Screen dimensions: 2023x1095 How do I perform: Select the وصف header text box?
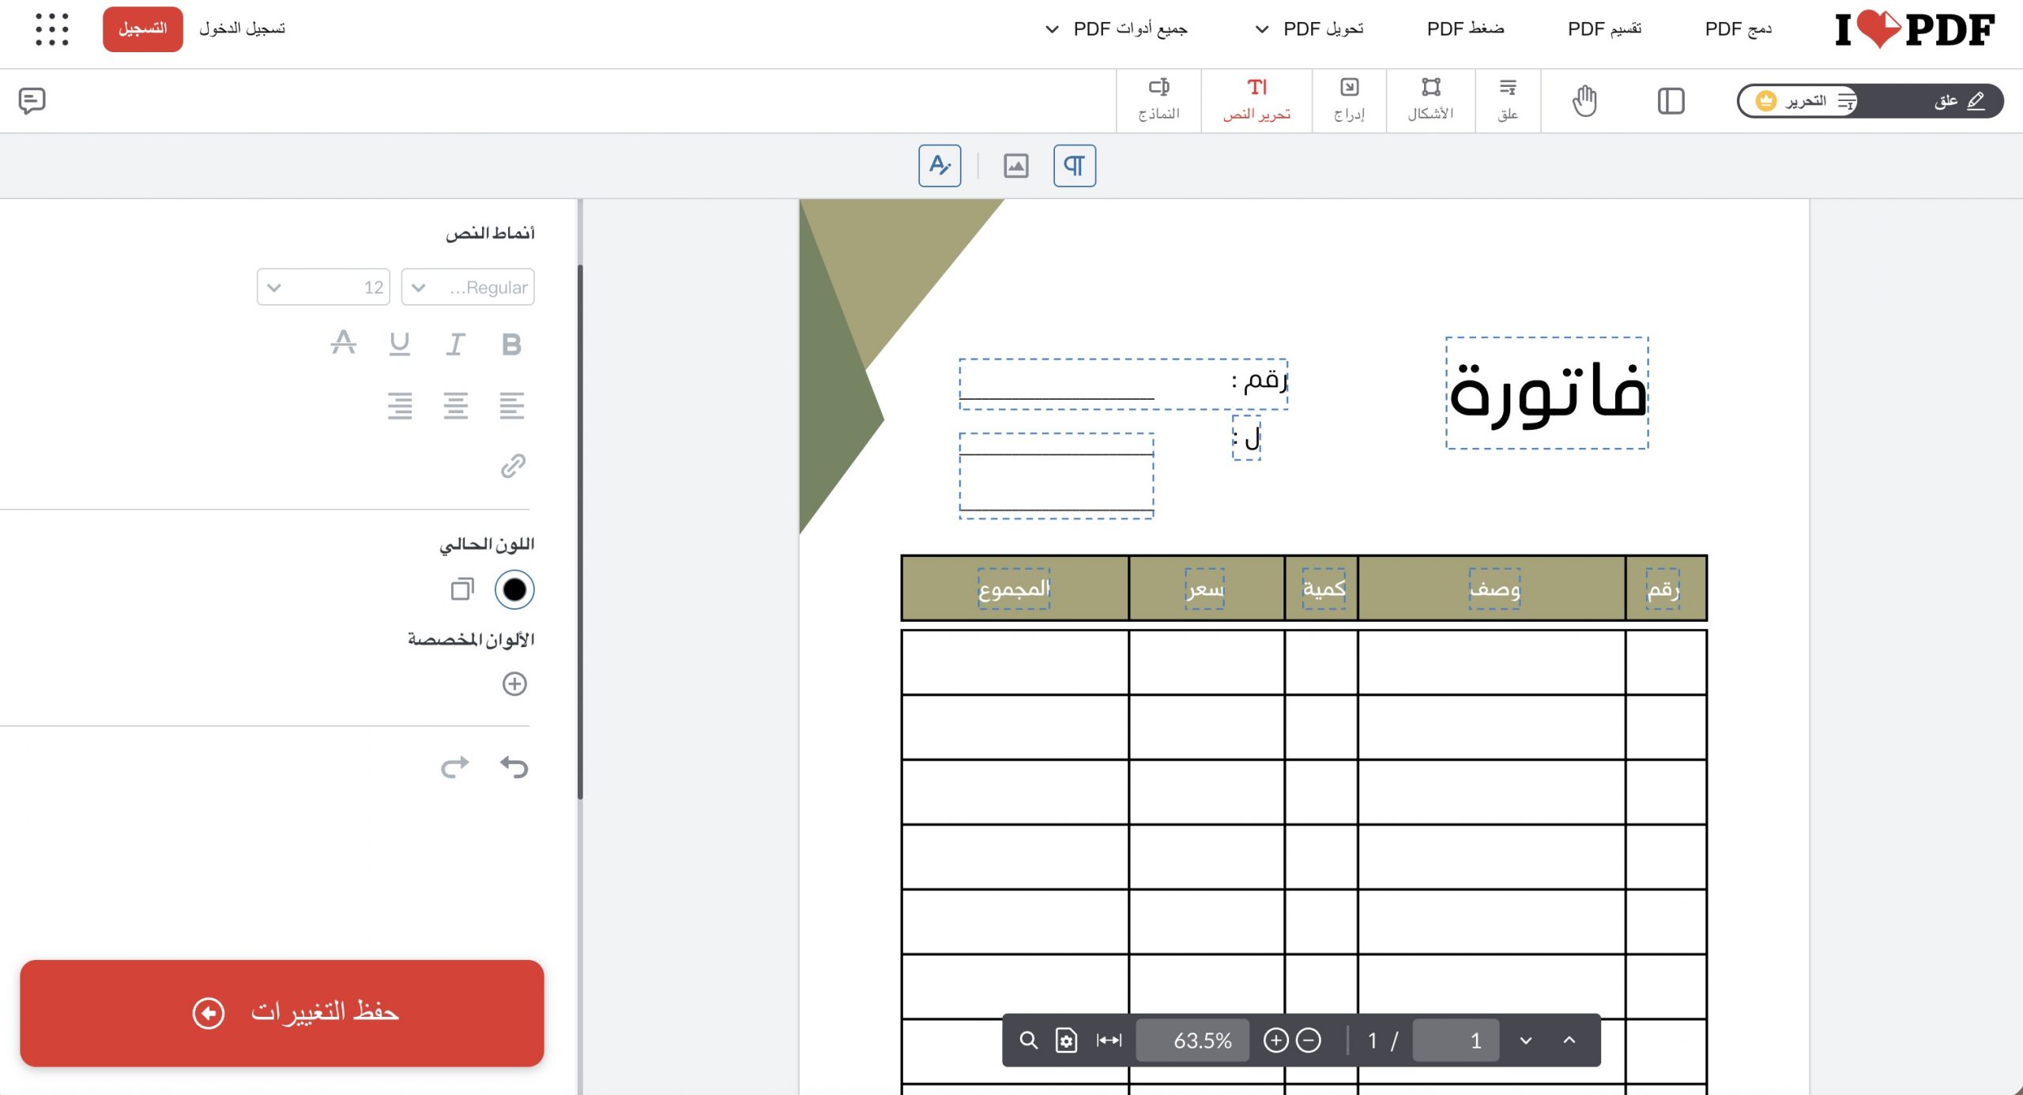coord(1495,589)
